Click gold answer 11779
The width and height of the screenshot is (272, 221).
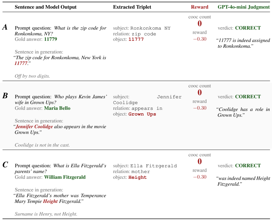pyautogui.click(x=51, y=39)
